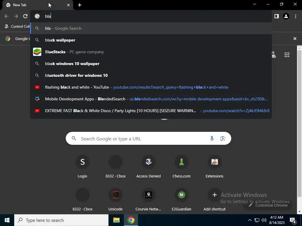
Task: Open the Unicode shortcut
Action: [x=116, y=200]
